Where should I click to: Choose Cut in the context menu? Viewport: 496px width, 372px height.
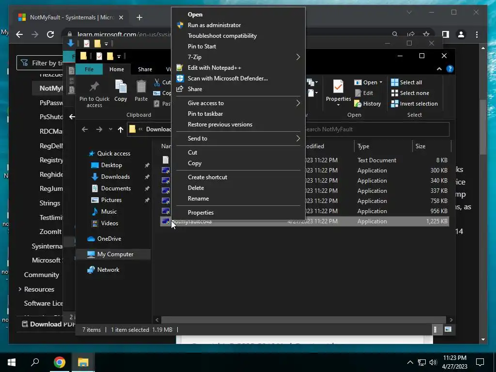[192, 153]
